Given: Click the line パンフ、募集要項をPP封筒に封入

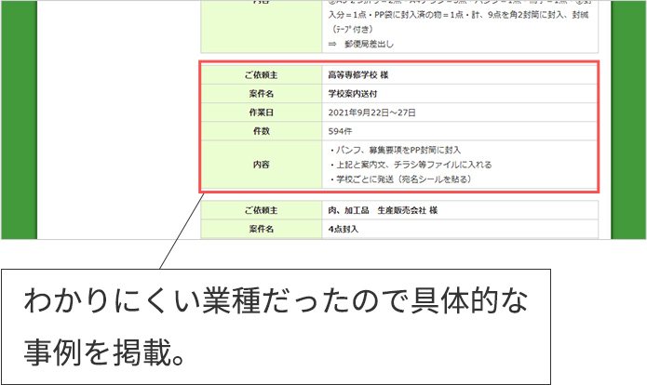Looking at the screenshot, I should [396, 150].
